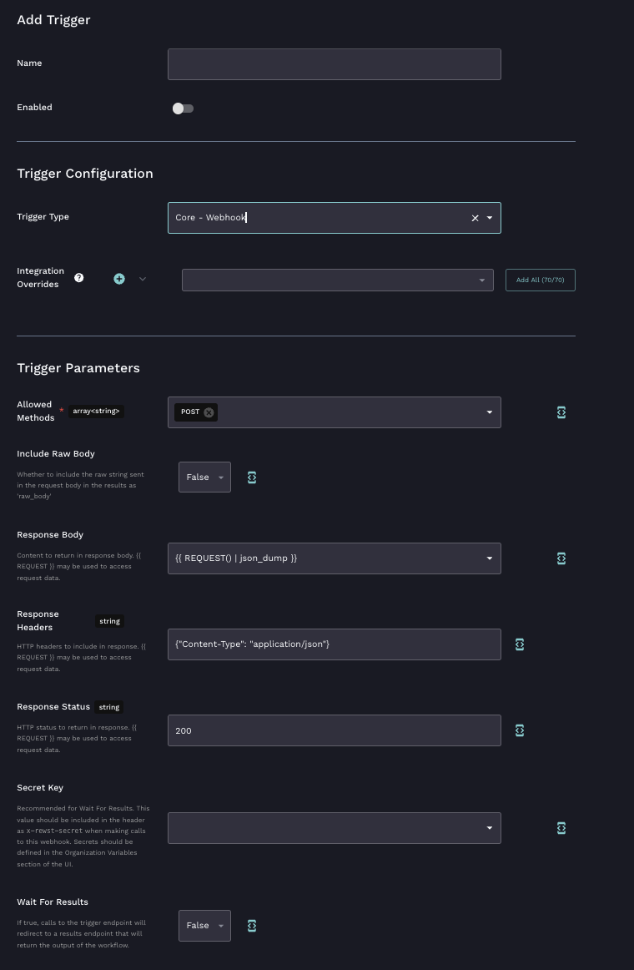
Task: Open the template editor icon for Response Headers
Action: (x=520, y=644)
